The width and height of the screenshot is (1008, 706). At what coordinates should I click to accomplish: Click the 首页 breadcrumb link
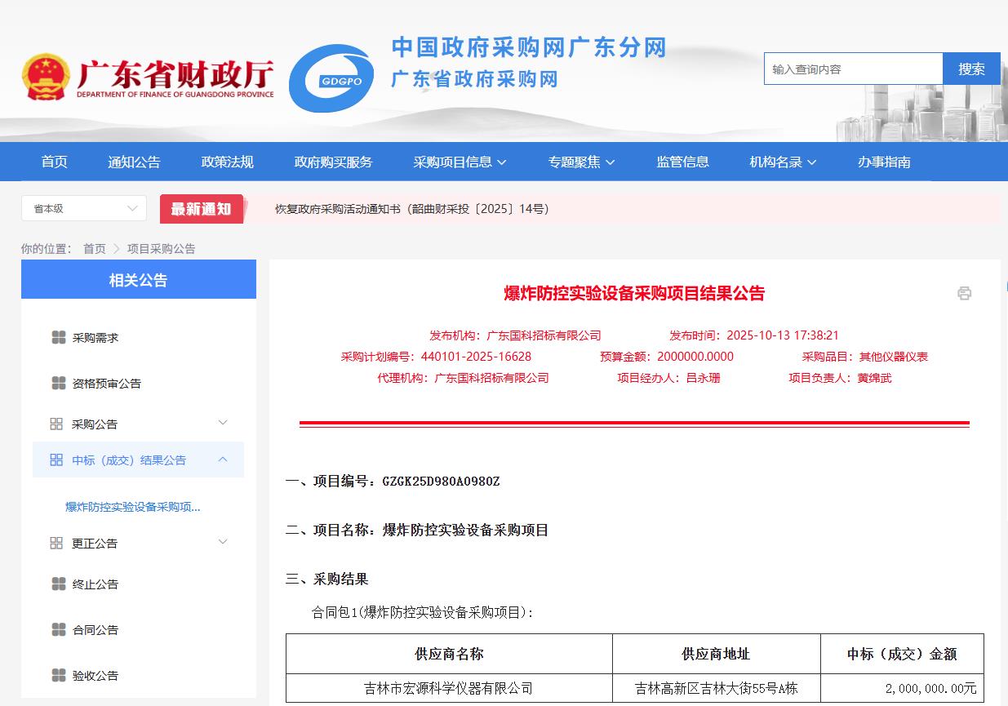[95, 249]
